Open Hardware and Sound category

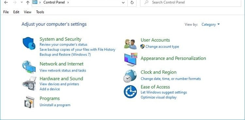click(61, 79)
